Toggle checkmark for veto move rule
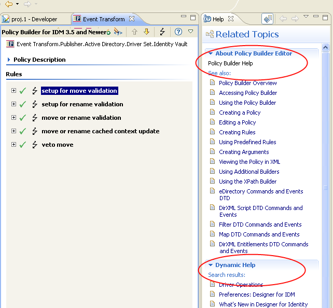This screenshot has height=308, width=333. click(x=23, y=145)
